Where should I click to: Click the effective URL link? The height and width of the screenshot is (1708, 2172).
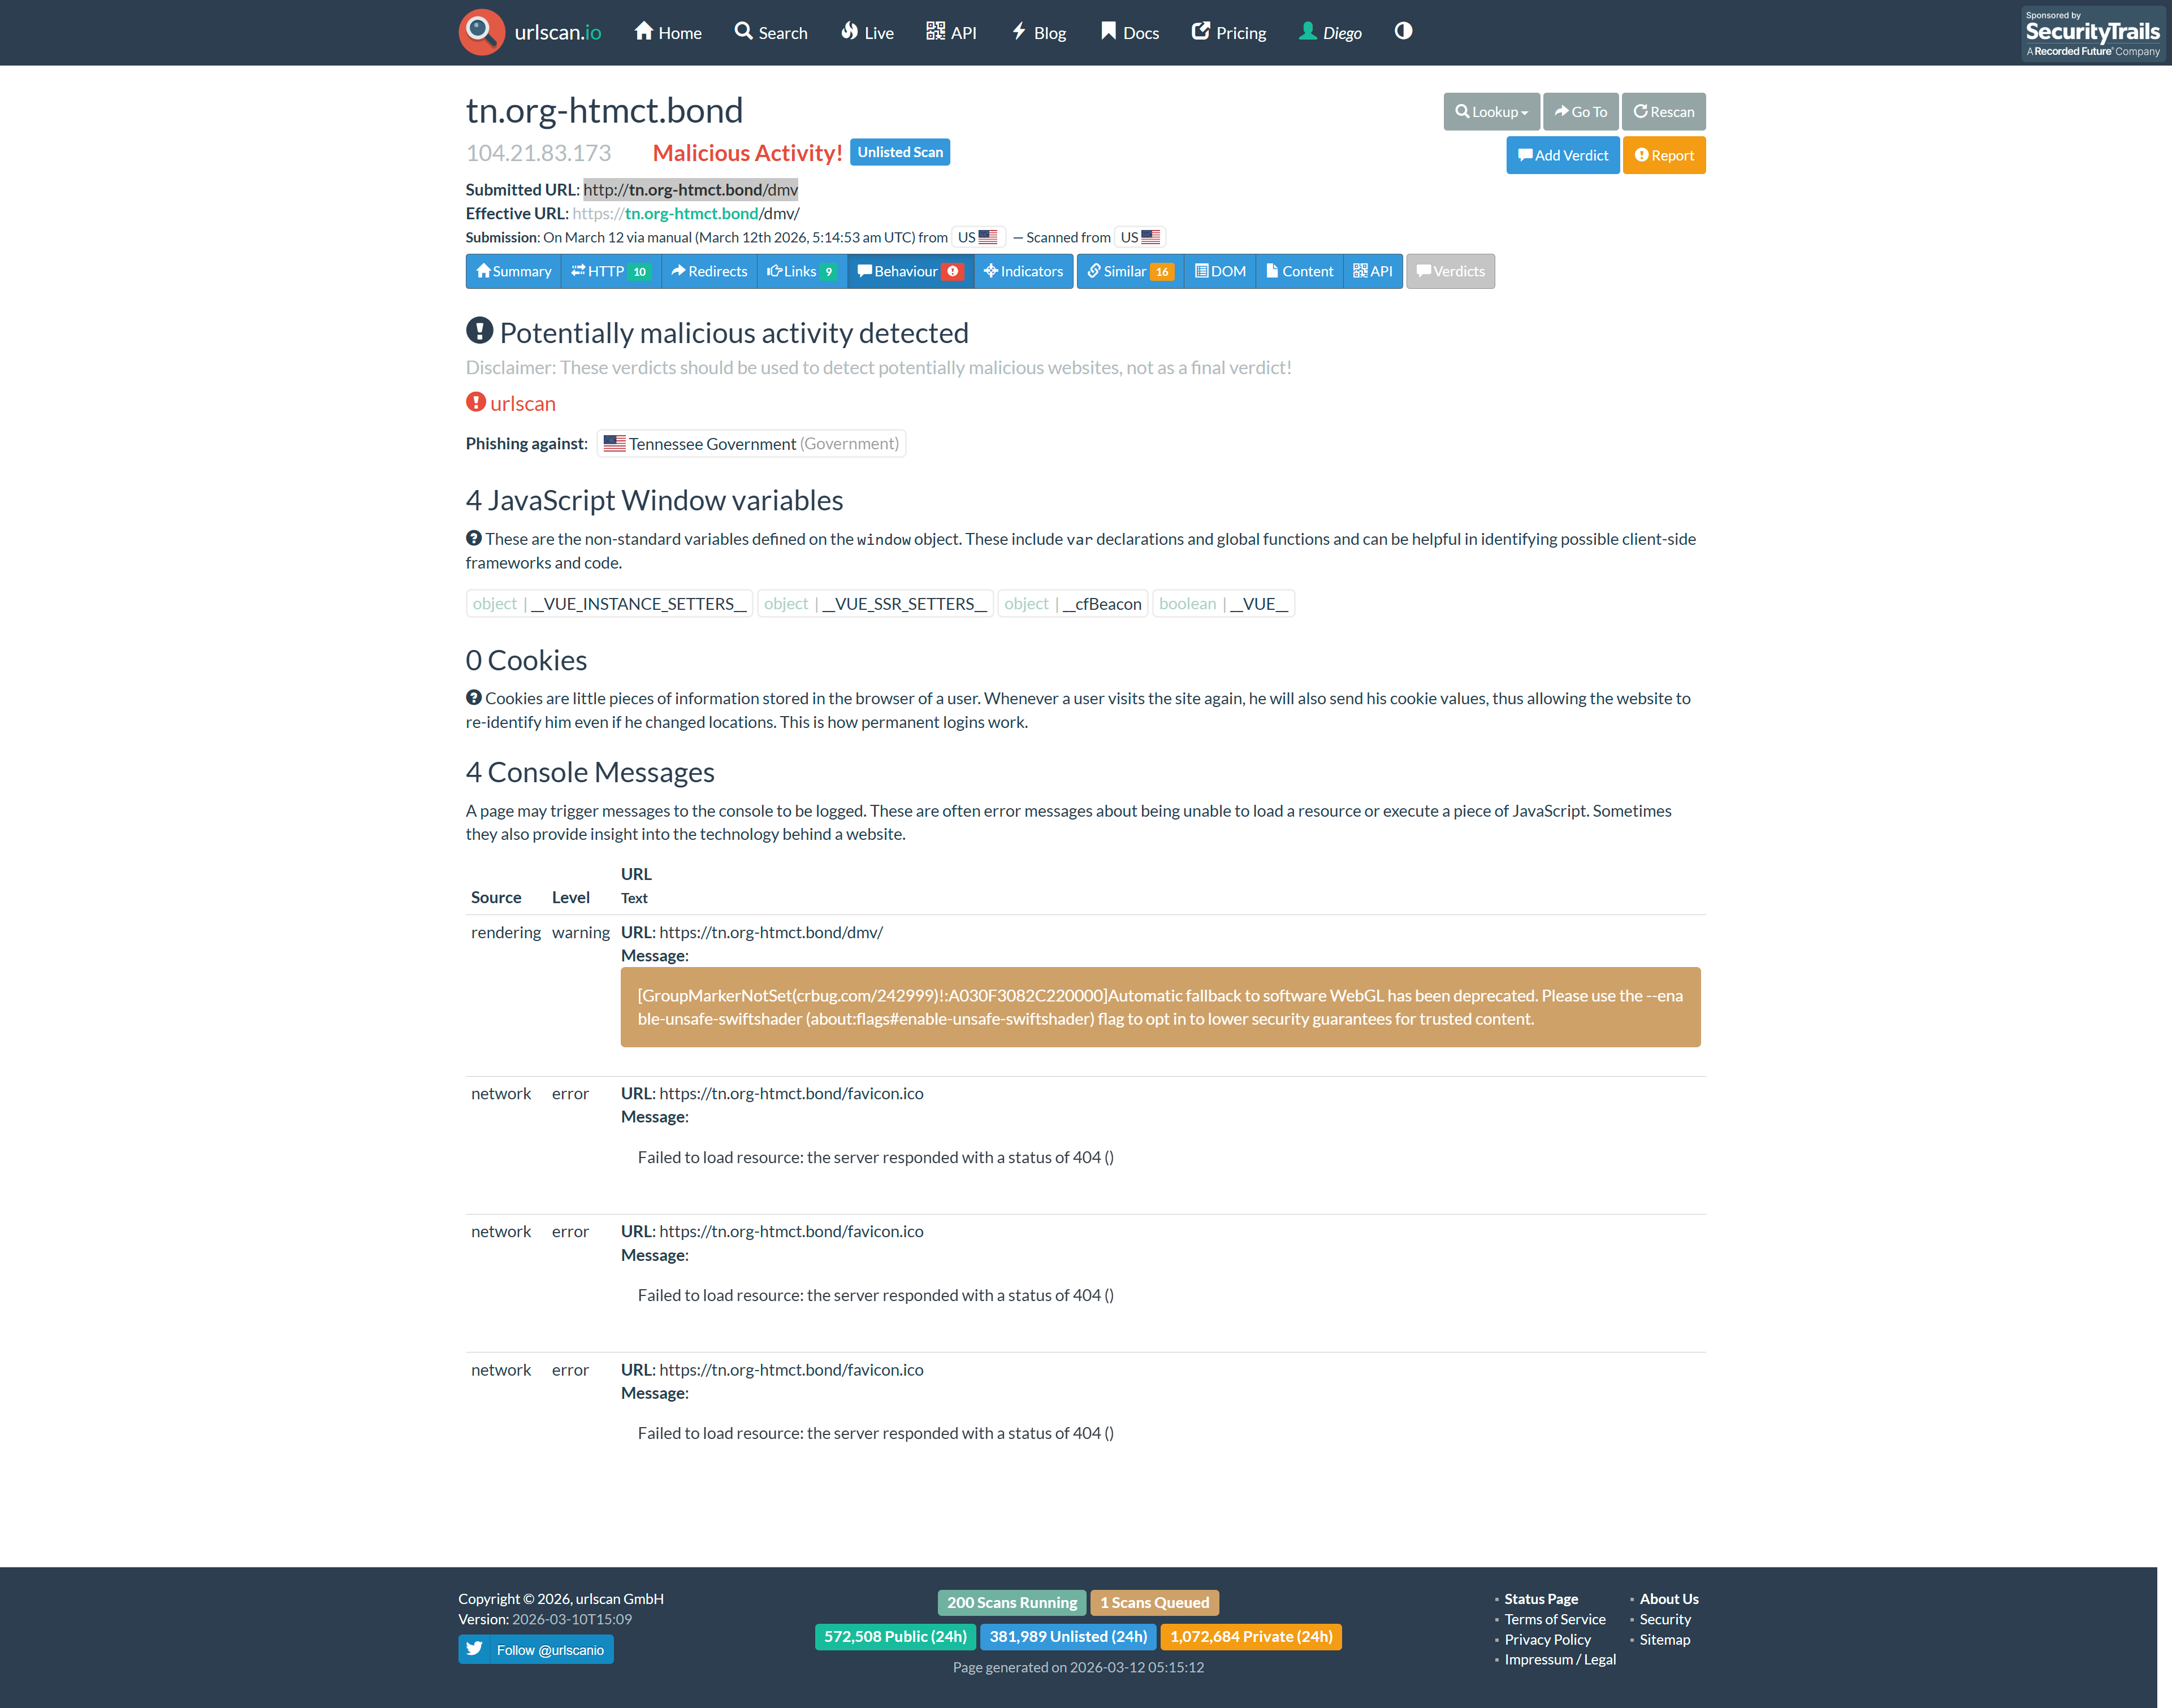(686, 213)
